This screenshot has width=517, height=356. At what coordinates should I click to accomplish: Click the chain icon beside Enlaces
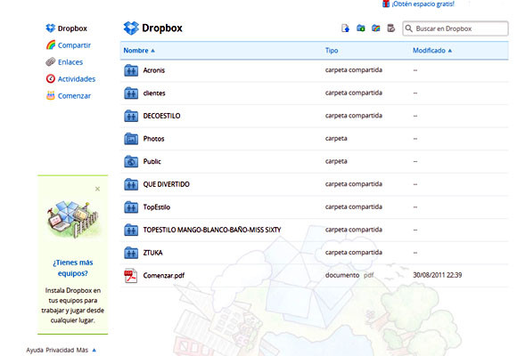(51, 62)
